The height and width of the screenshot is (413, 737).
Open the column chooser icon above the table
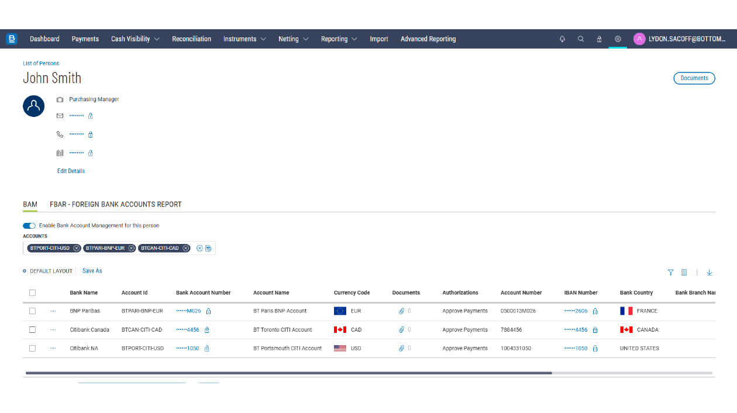tap(684, 272)
